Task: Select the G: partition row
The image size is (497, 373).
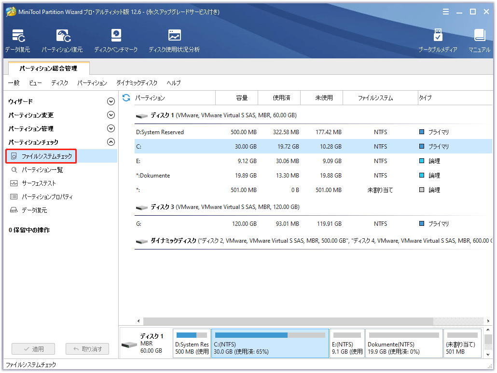Action: [313, 224]
